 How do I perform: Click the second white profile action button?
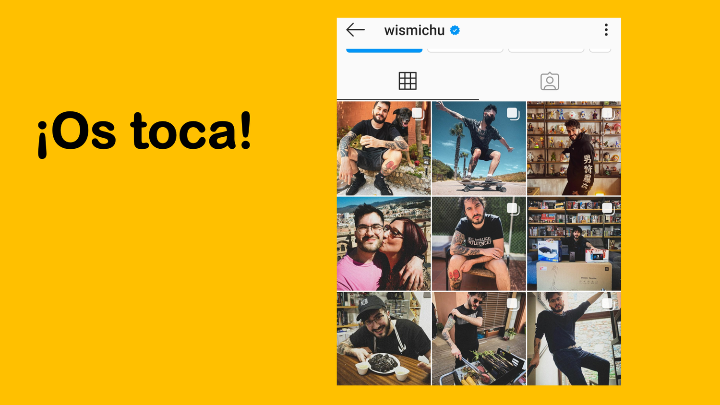pos(465,49)
